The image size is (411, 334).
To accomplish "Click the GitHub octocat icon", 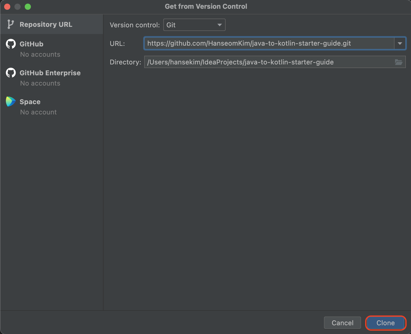I will tap(11, 44).
